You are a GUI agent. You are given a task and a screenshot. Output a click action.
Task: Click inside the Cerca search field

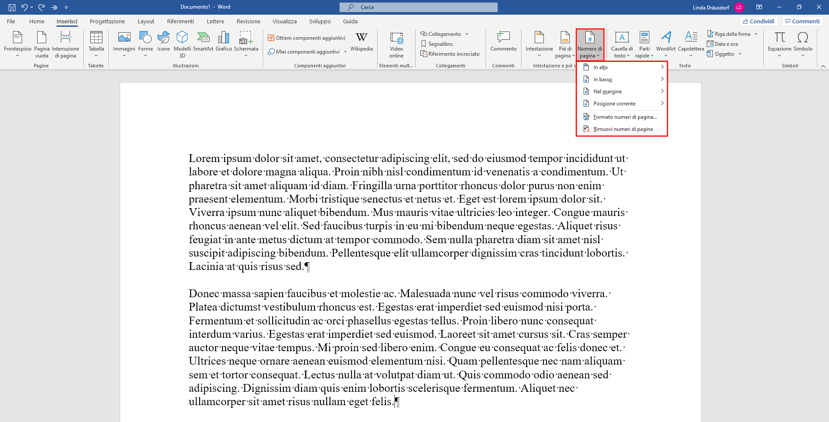coord(418,7)
